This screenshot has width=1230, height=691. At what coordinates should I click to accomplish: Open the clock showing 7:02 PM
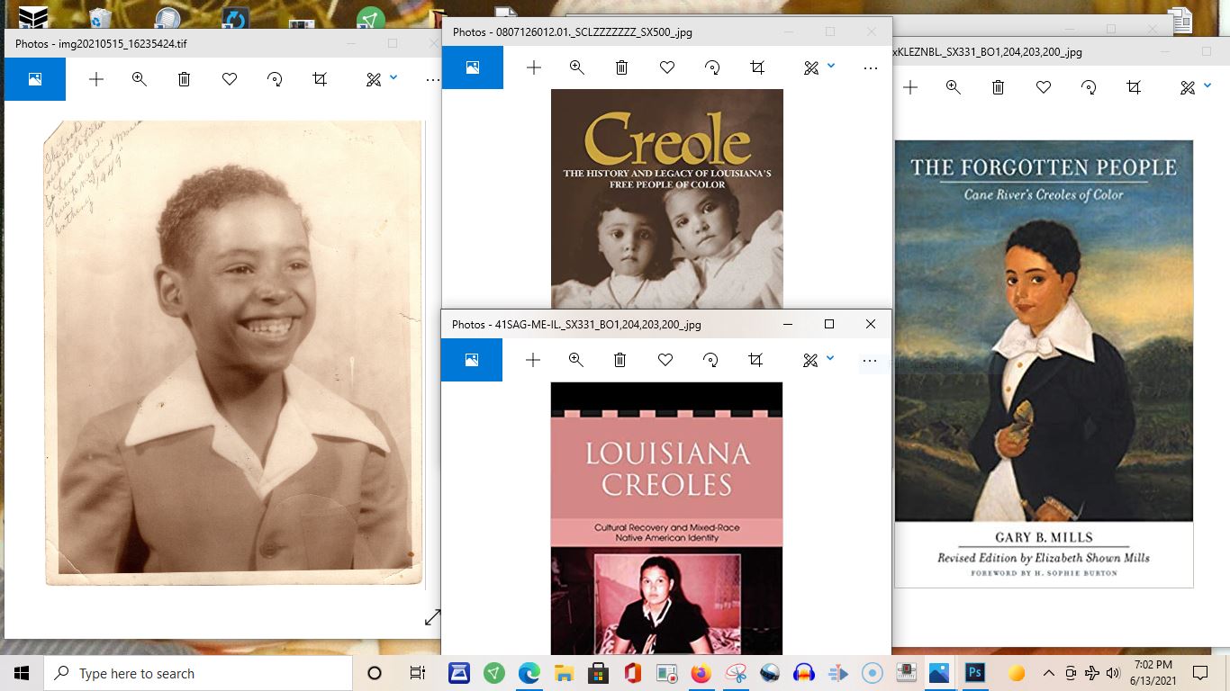pos(1153,673)
